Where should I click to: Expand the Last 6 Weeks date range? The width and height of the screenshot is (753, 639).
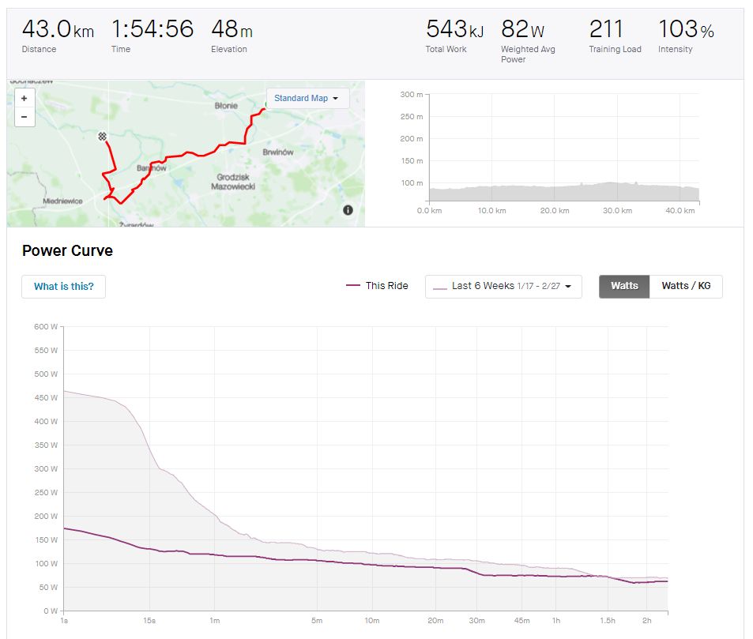pos(503,286)
